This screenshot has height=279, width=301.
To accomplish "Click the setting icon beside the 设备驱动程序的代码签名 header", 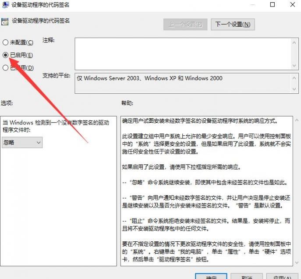I will coord(5,21).
